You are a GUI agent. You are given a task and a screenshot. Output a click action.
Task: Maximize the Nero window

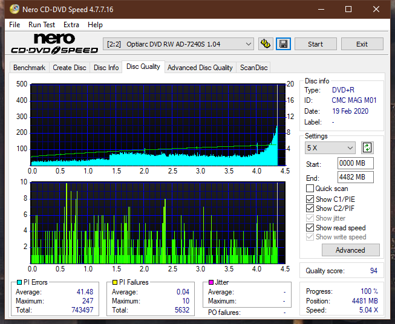pyautogui.click(x=348, y=9)
